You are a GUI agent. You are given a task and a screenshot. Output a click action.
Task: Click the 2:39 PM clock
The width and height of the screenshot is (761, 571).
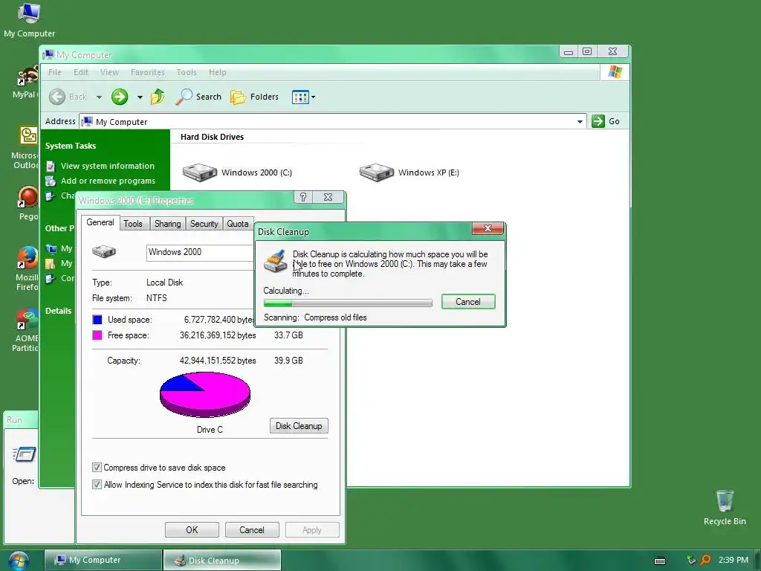coord(734,560)
